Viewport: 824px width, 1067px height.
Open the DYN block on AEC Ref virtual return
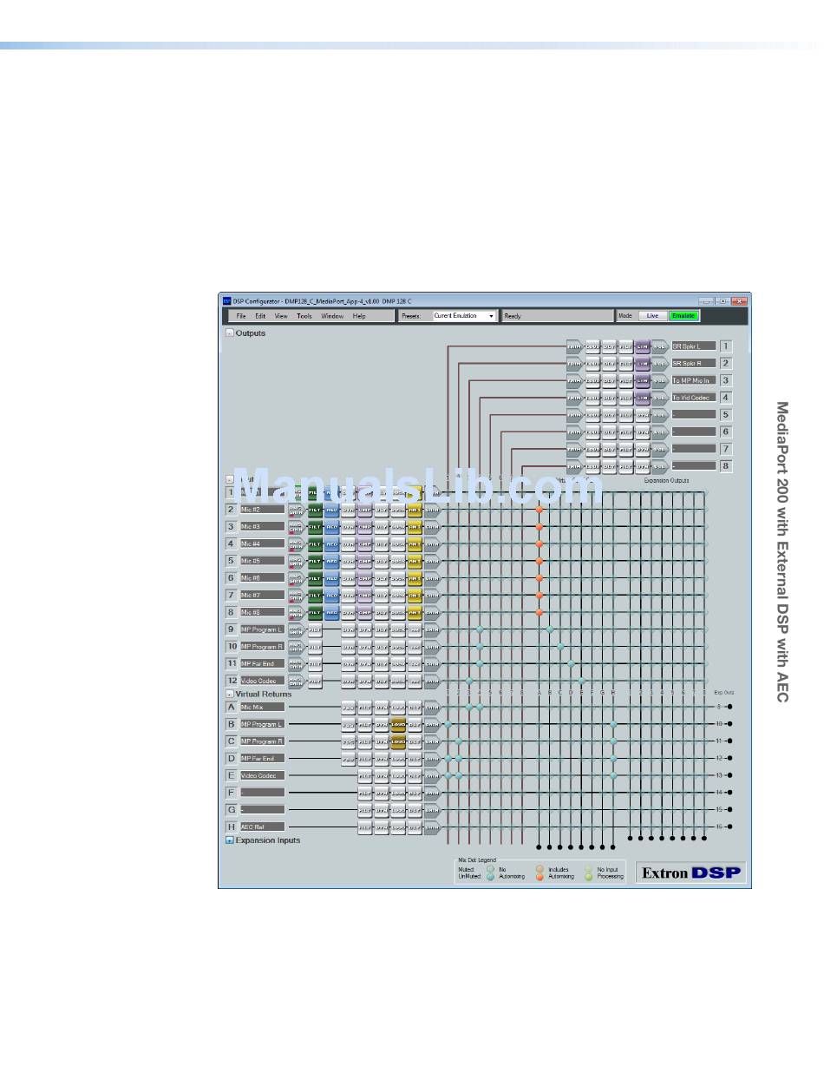click(x=382, y=827)
